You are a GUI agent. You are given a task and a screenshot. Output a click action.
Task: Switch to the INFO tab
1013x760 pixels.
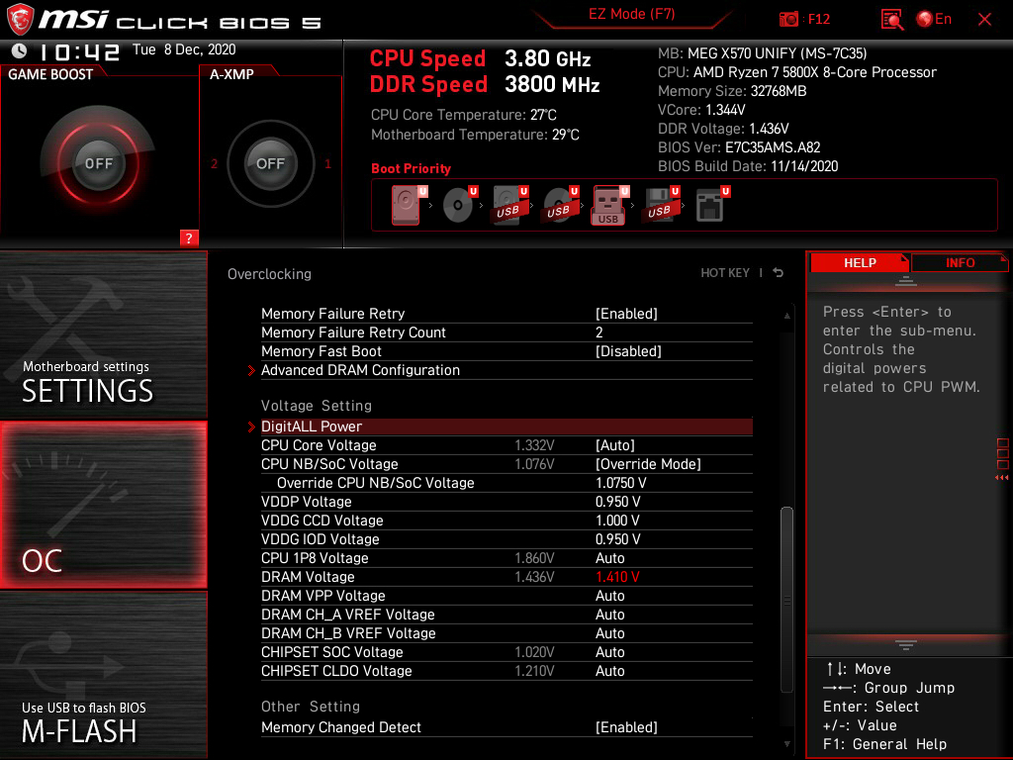tap(960, 263)
